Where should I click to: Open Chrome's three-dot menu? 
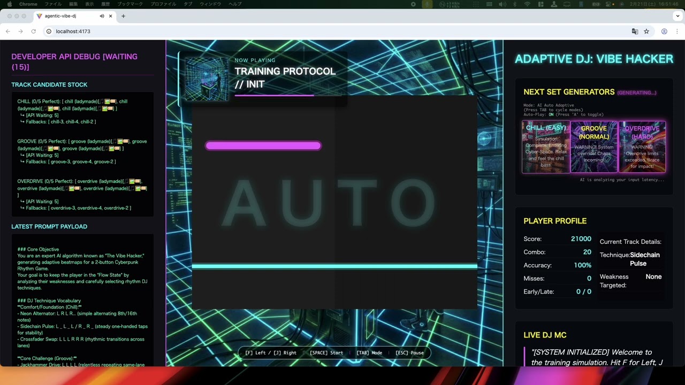click(676, 32)
